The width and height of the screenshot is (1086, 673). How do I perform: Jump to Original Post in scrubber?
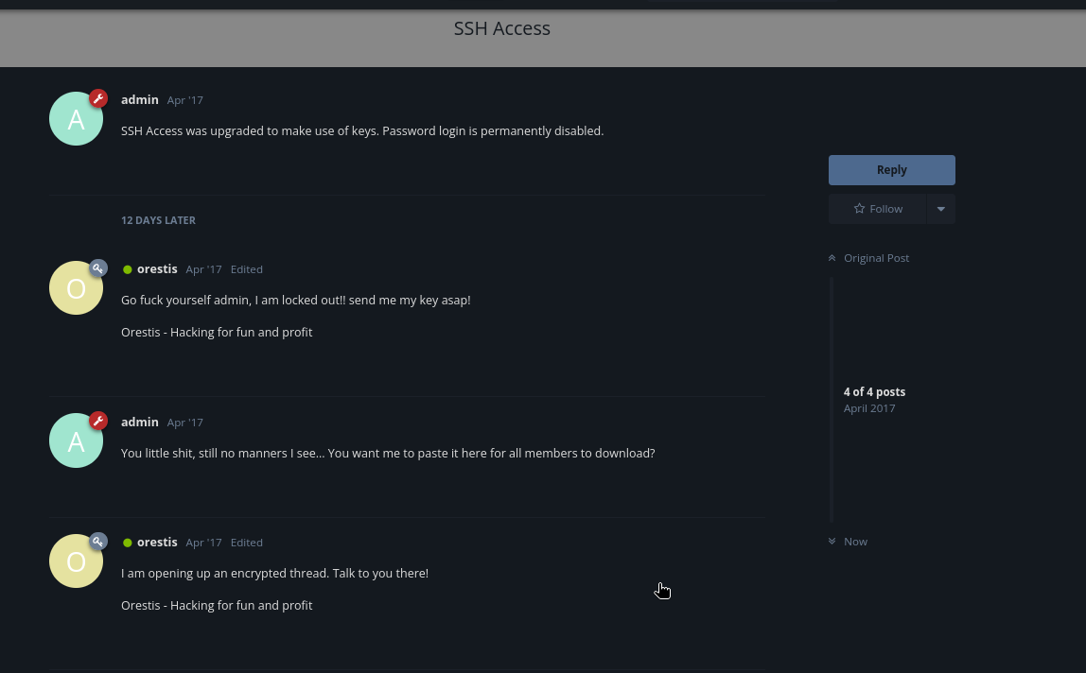tap(876, 258)
